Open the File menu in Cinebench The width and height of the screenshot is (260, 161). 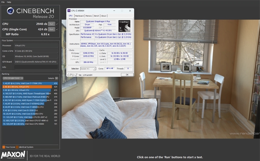point(3,2)
